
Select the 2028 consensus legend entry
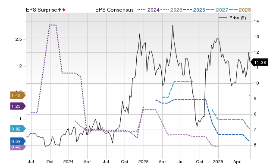coord(240,10)
